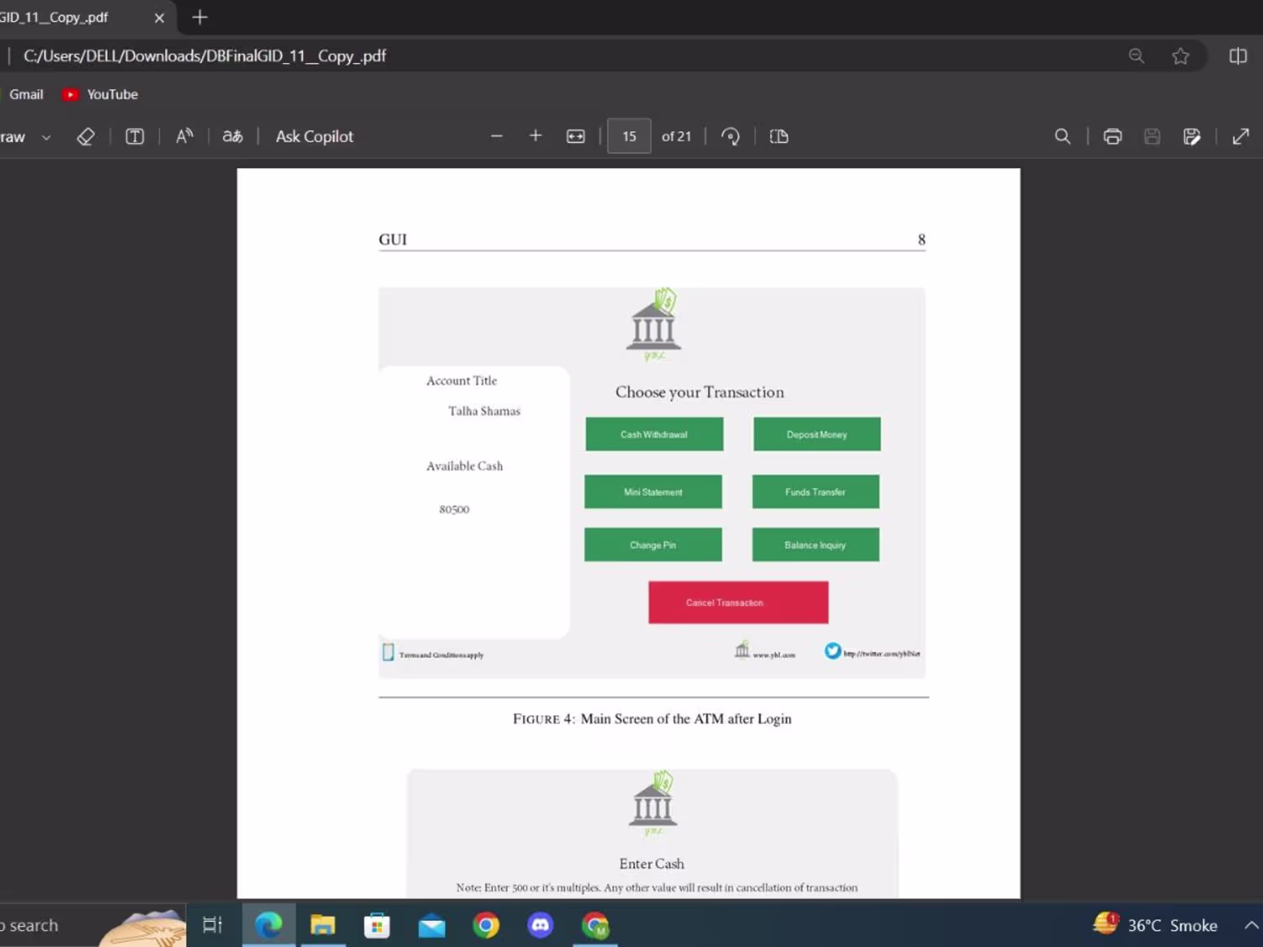Enter full screen mode
This screenshot has width=1263, height=947.
click(1241, 136)
